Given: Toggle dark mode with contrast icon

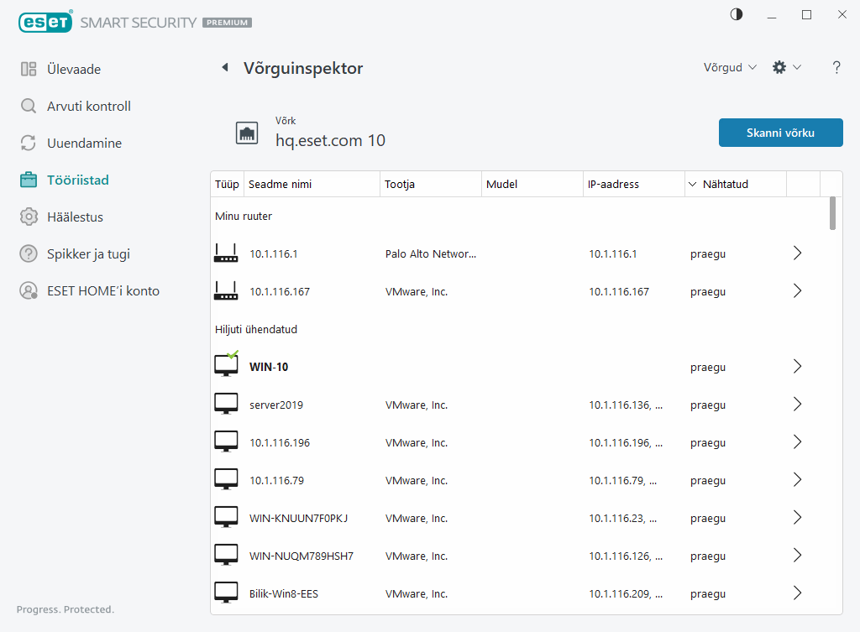Looking at the screenshot, I should click(736, 14).
